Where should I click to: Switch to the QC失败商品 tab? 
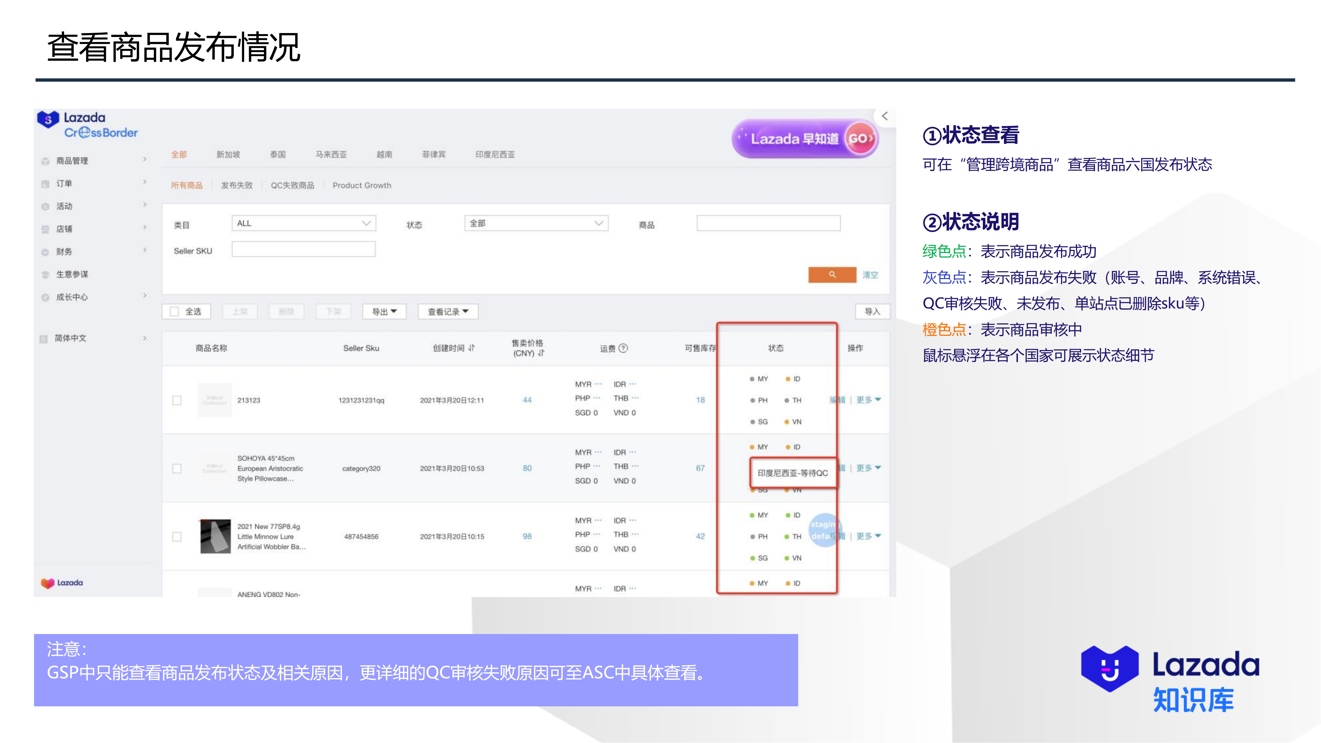[293, 185]
